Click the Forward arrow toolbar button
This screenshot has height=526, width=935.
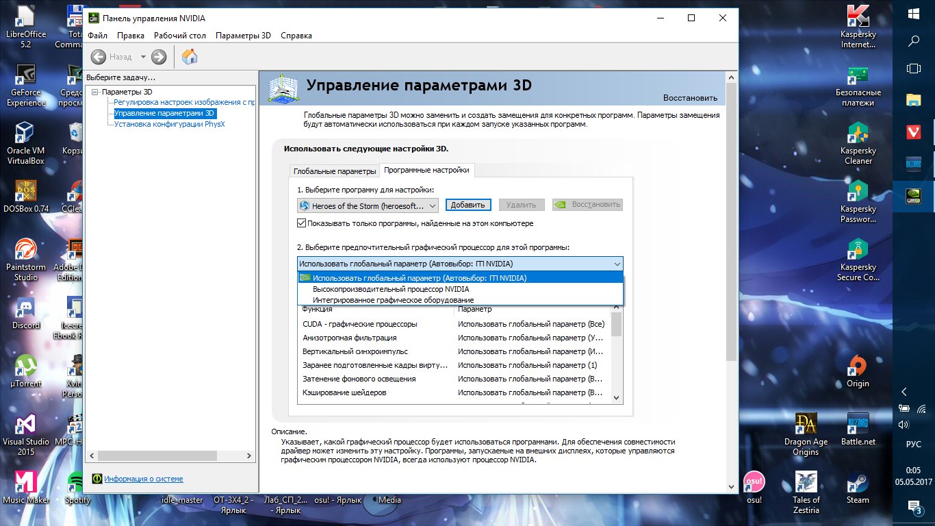click(x=159, y=57)
